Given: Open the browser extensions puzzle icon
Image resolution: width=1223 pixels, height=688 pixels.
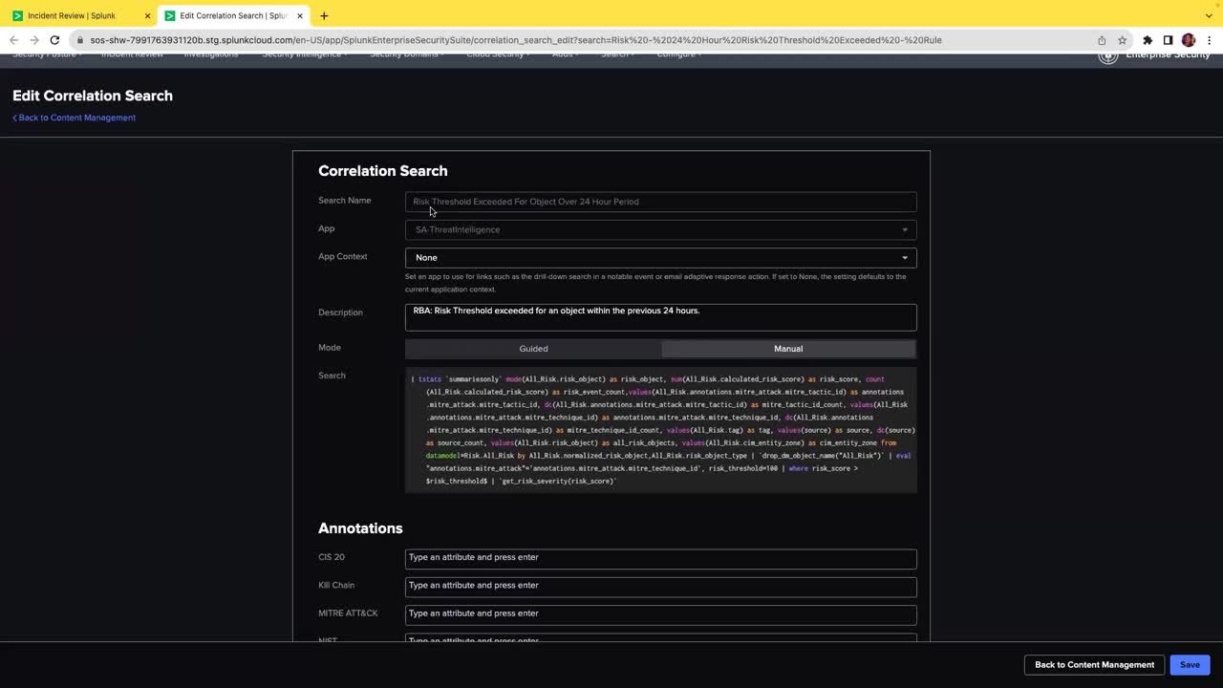Looking at the screenshot, I should coord(1148,40).
